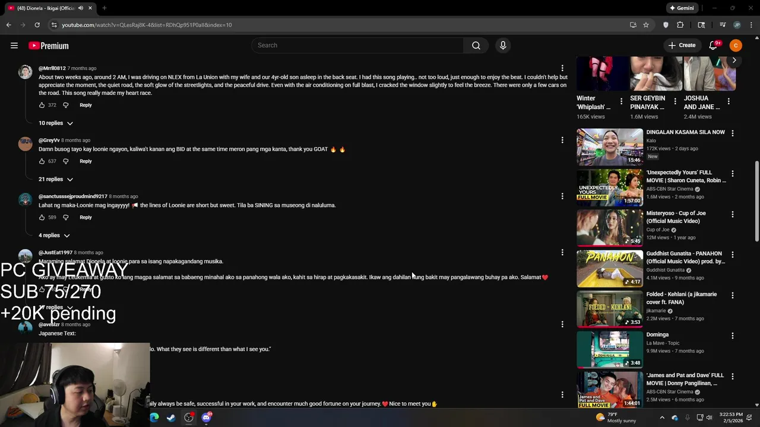Open Microsoft Edge from the taskbar
Screen dimensions: 760x427
click(x=154, y=418)
